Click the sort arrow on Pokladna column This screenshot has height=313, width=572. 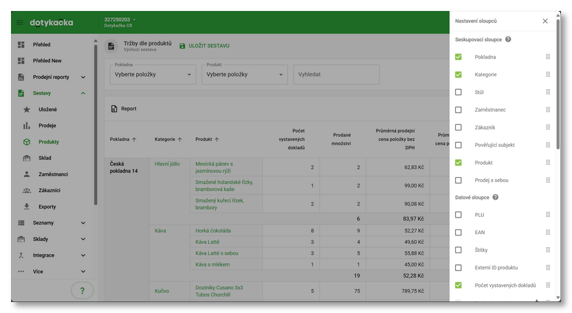coord(134,139)
